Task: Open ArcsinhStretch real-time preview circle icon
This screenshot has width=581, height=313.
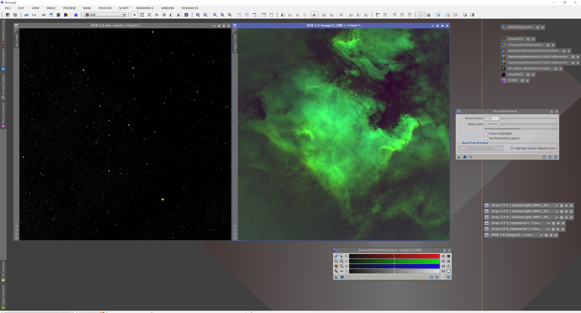Action: point(471,157)
